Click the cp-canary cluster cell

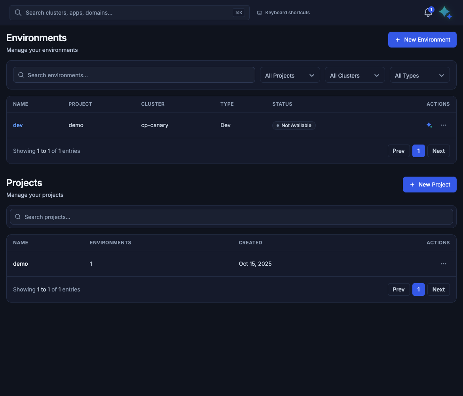[x=154, y=125]
